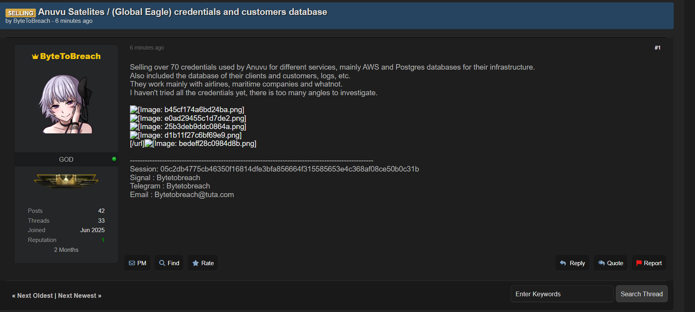695x312 pixels.
Task: Click the #1 post number link
Action: point(657,48)
